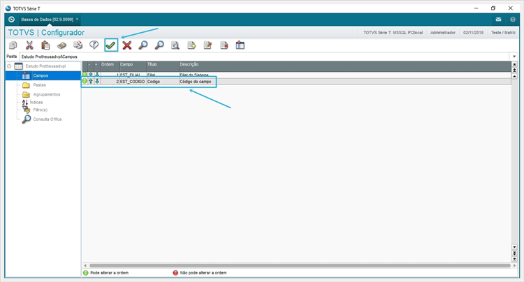Open the calculator icon in toolbar
The width and height of the screenshot is (524, 282).
pos(61,45)
